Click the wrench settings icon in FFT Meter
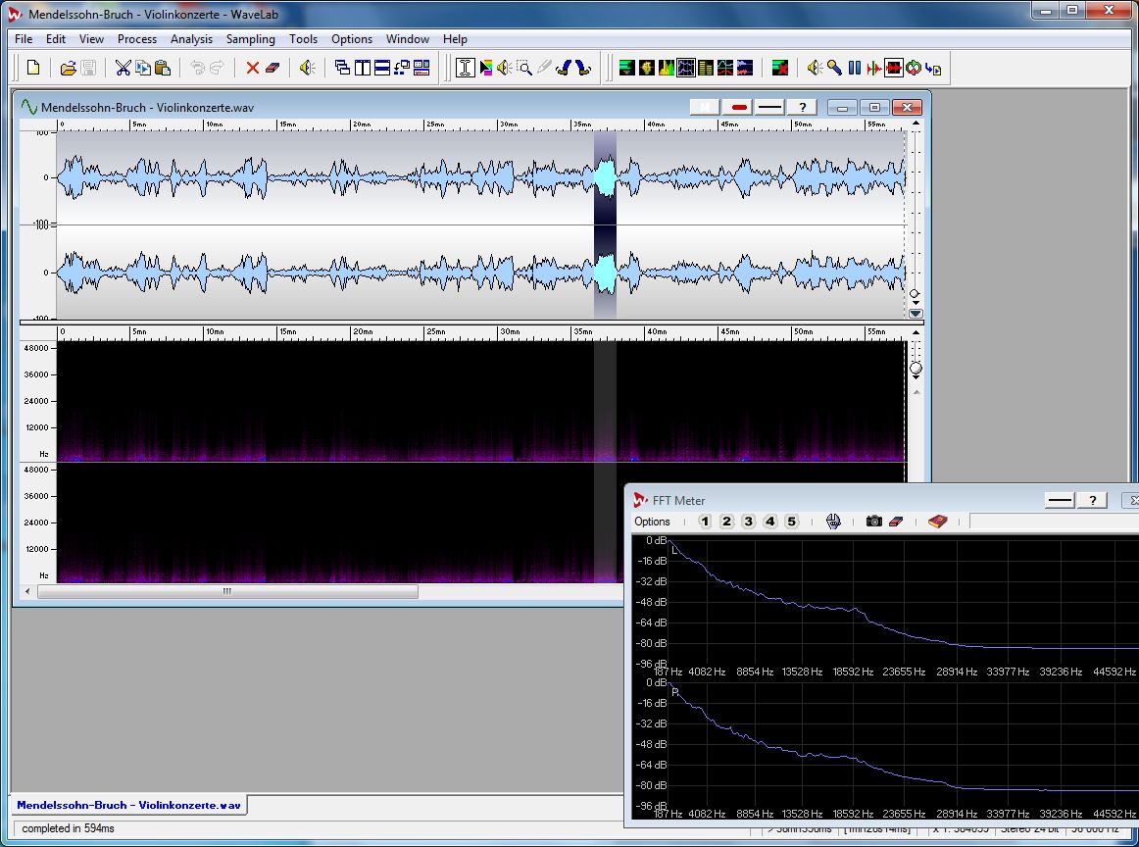 833,522
